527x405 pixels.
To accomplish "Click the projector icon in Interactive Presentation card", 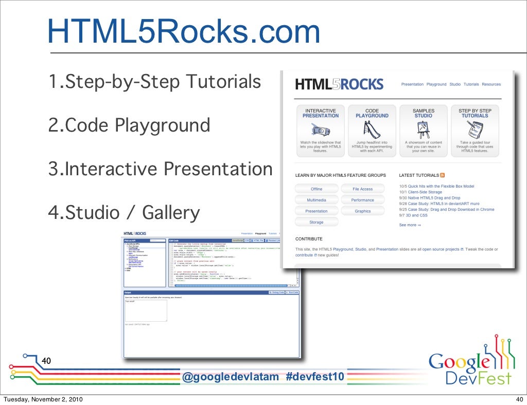I will point(320,130).
